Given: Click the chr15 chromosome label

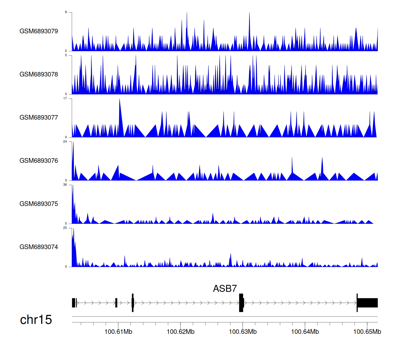Looking at the screenshot, I should pyautogui.click(x=36, y=320).
